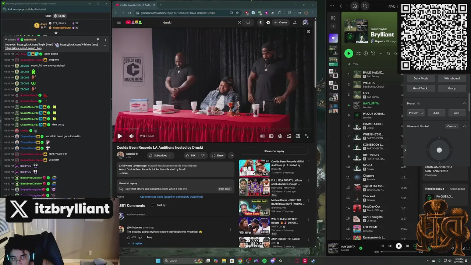
Task: Seek on the YouTube video progress bar
Action: (x=213, y=129)
